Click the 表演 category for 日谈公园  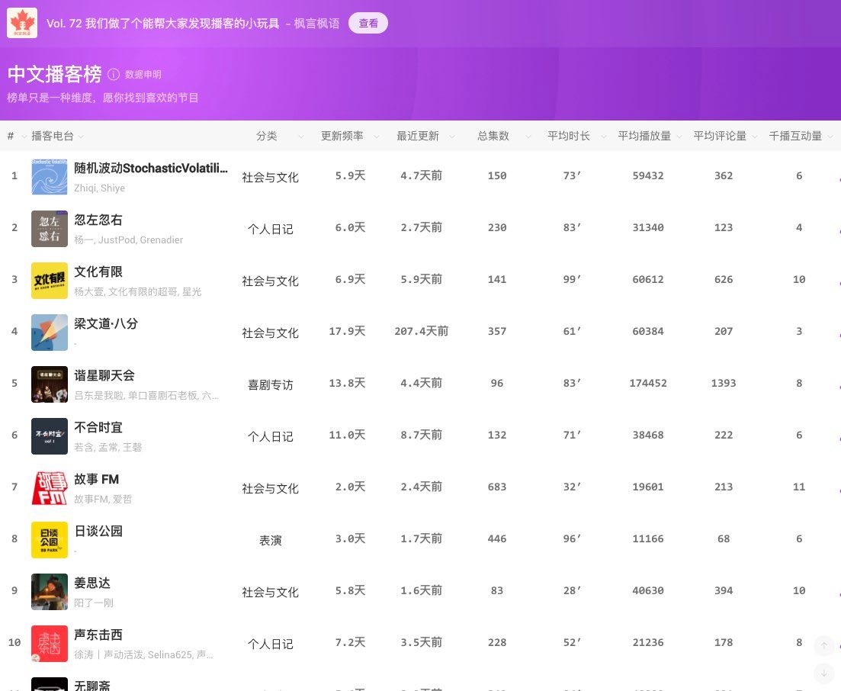271,540
